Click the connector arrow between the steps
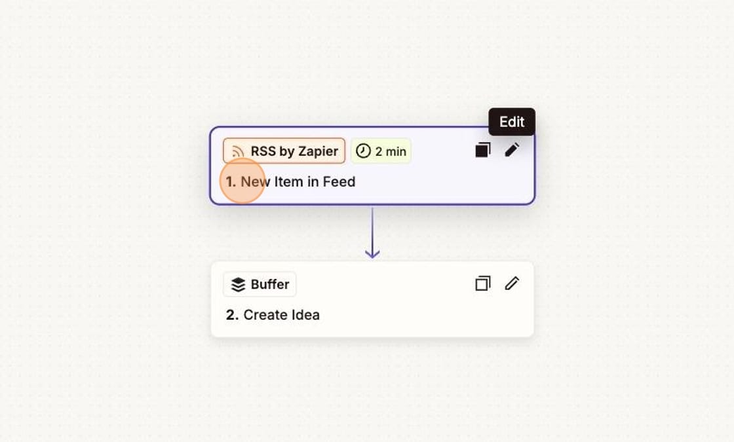This screenshot has height=442, width=734. [x=372, y=229]
